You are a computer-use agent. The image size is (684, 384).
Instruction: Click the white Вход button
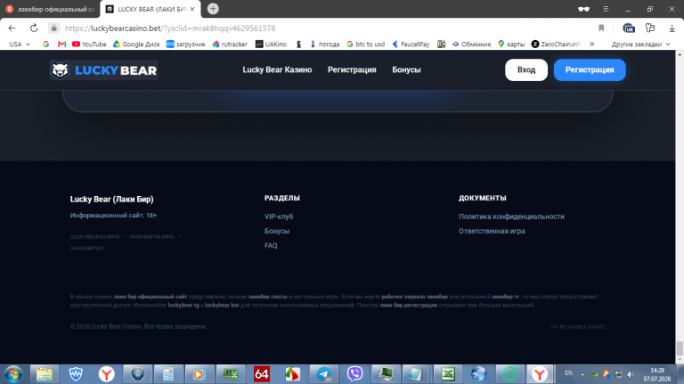coord(526,69)
